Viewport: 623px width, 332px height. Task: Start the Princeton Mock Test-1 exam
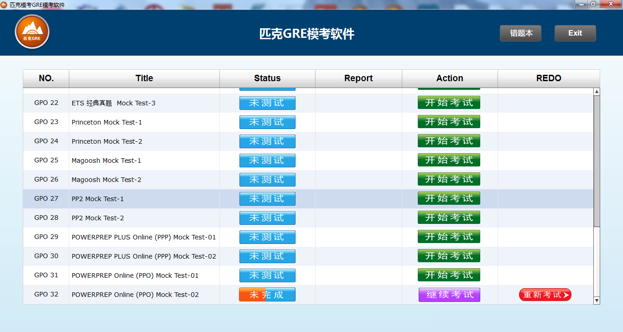click(449, 122)
